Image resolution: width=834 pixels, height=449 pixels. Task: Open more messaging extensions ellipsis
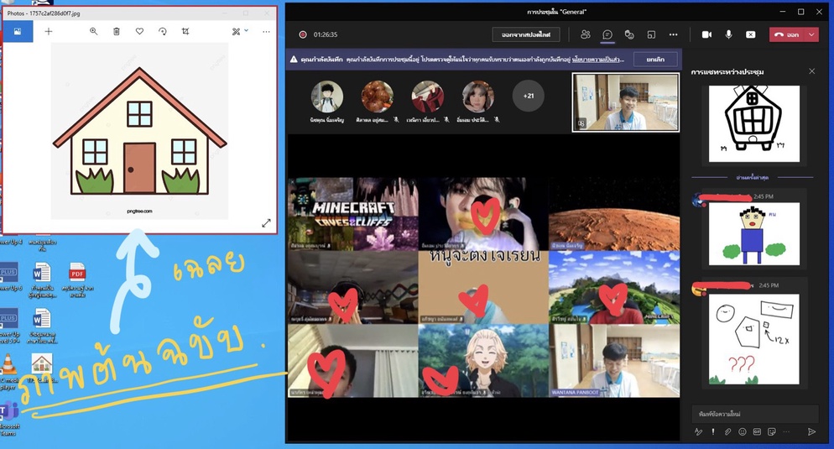[786, 431]
